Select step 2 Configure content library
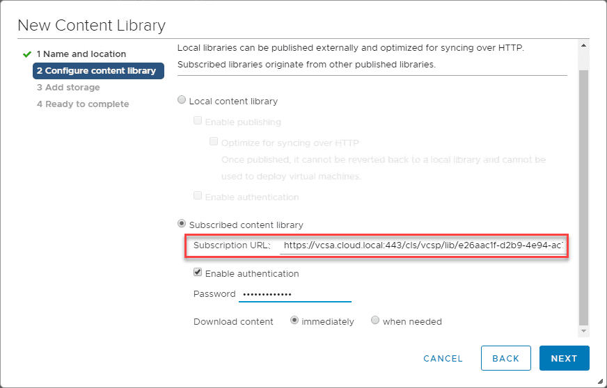The width and height of the screenshot is (607, 388). coord(98,71)
